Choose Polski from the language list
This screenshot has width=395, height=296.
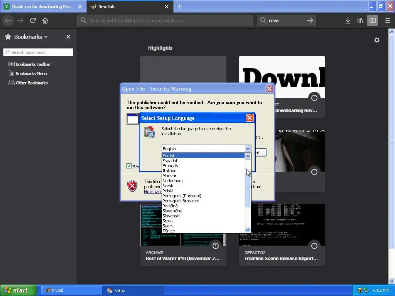(x=203, y=191)
